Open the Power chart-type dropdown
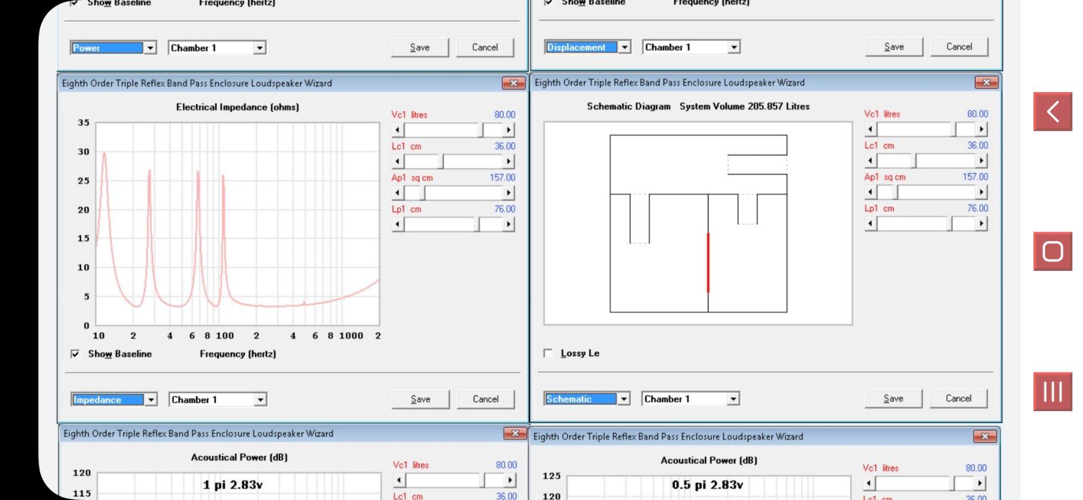Screen dimensions: 1083x500 point(150,48)
